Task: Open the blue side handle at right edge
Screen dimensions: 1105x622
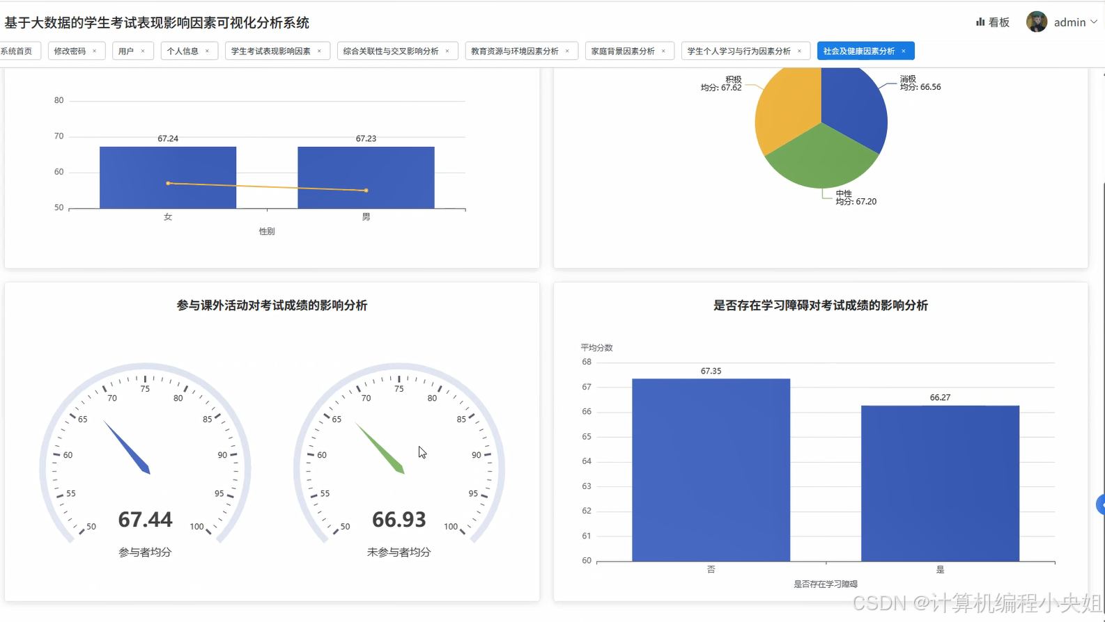Action: 1101,504
